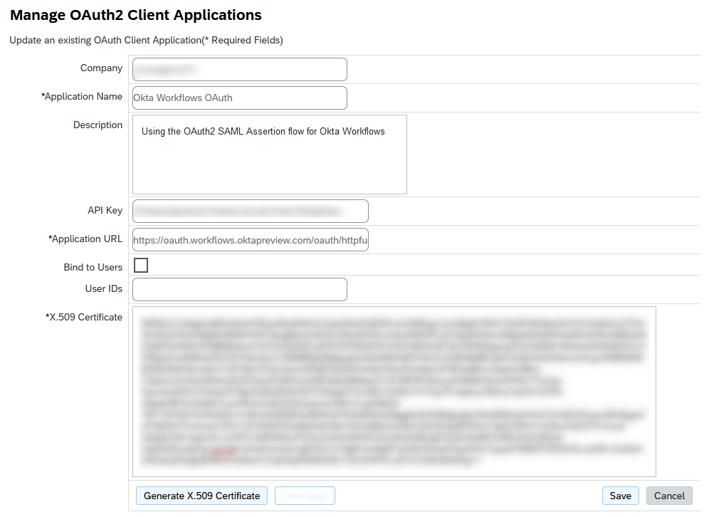Click the Save button
The image size is (704, 517).
coord(620,496)
